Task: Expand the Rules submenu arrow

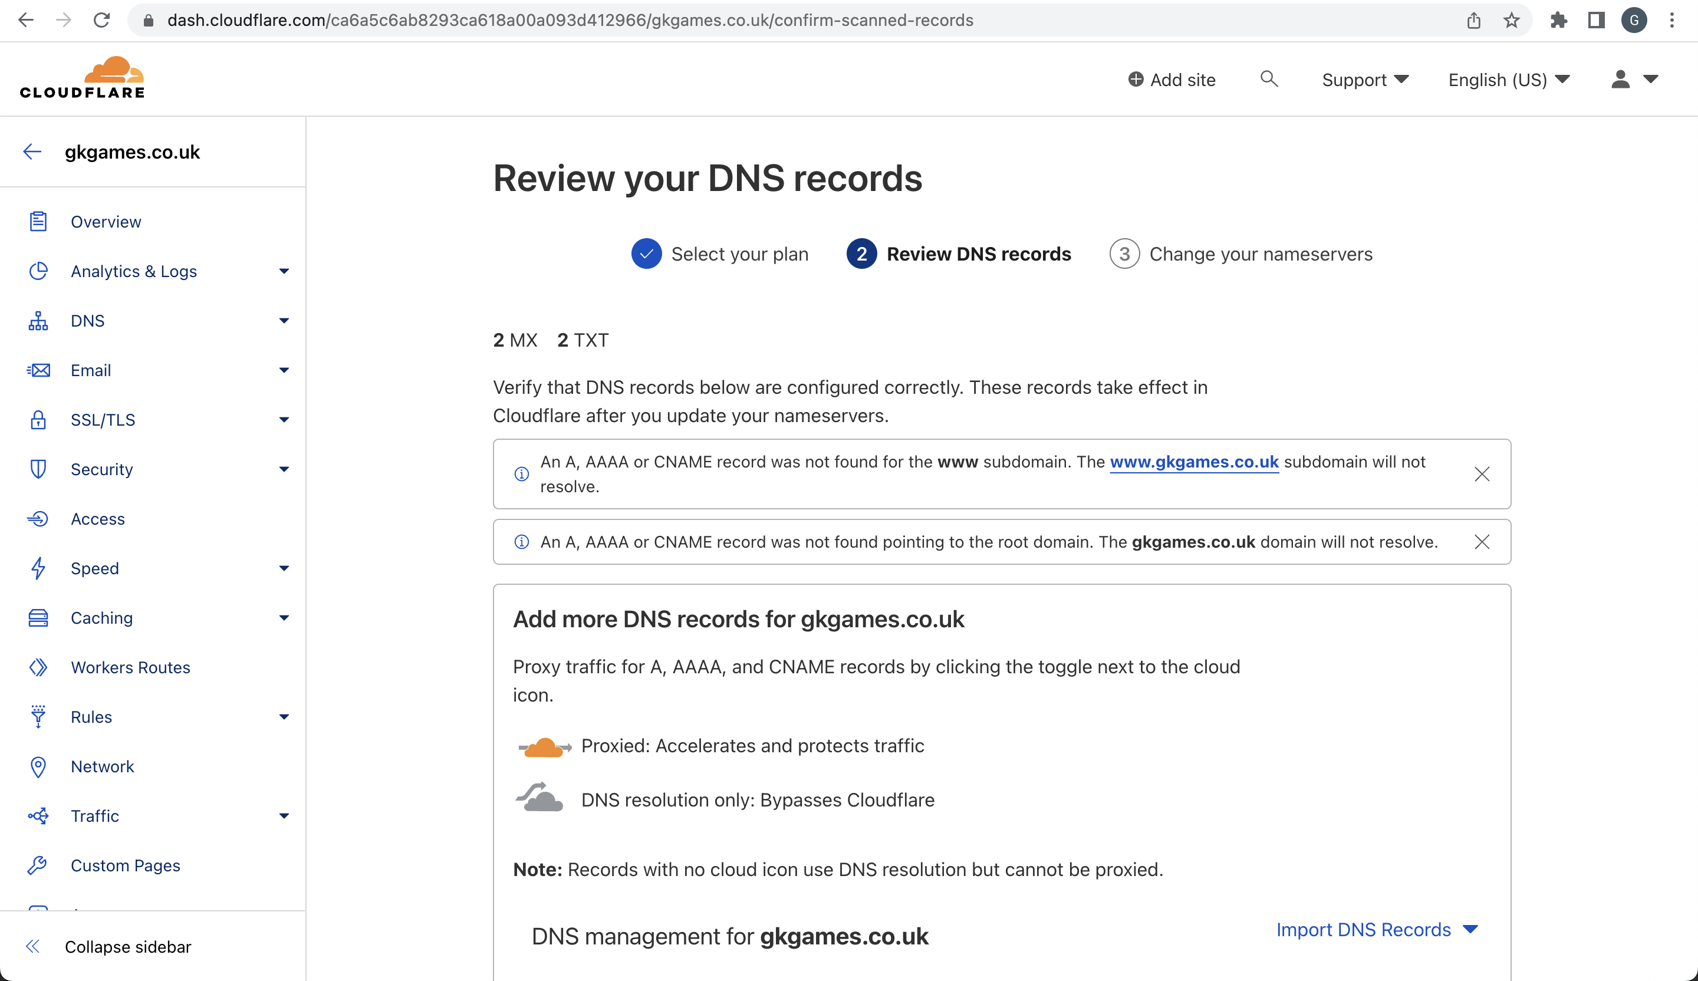Action: 284,717
